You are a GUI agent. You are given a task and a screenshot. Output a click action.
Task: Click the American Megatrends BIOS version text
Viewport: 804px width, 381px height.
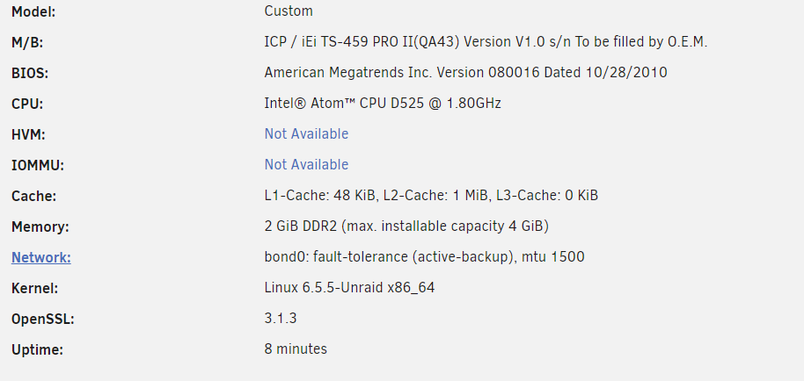pos(465,73)
